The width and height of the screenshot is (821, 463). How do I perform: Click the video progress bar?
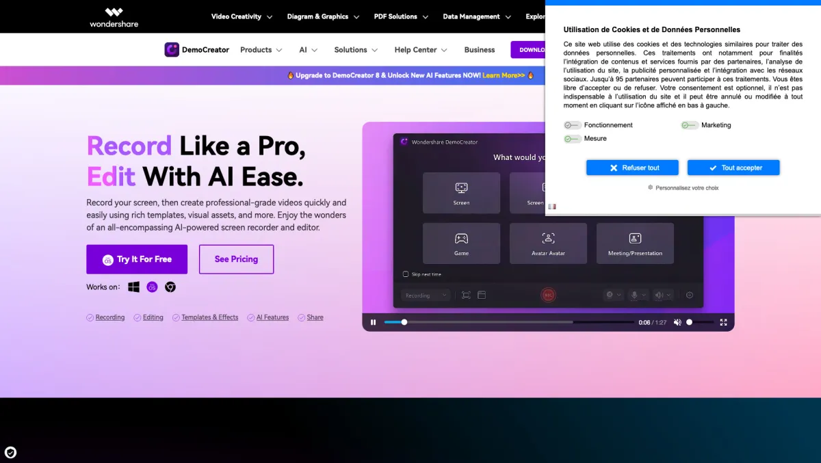(x=509, y=322)
